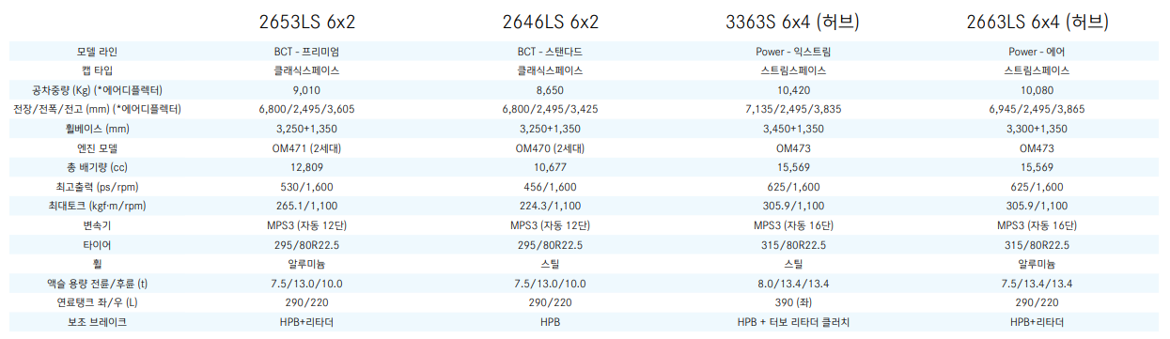Click the 390 (좌) fuel tank value
The width and height of the screenshot is (1170, 339).
pos(794,303)
